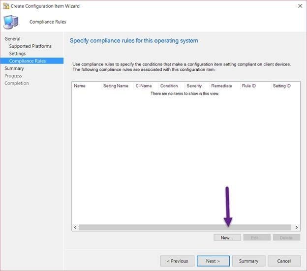Select the Compliance Rules step in the sidebar

click(32, 61)
